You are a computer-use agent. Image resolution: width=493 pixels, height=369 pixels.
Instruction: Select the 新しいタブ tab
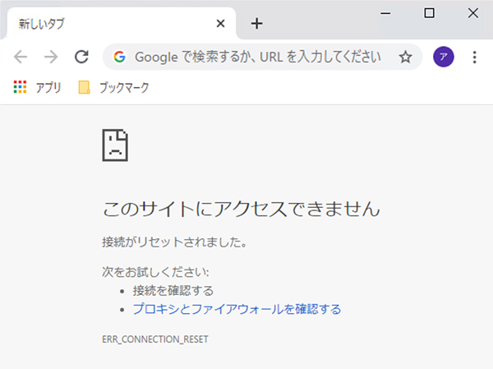(x=121, y=23)
